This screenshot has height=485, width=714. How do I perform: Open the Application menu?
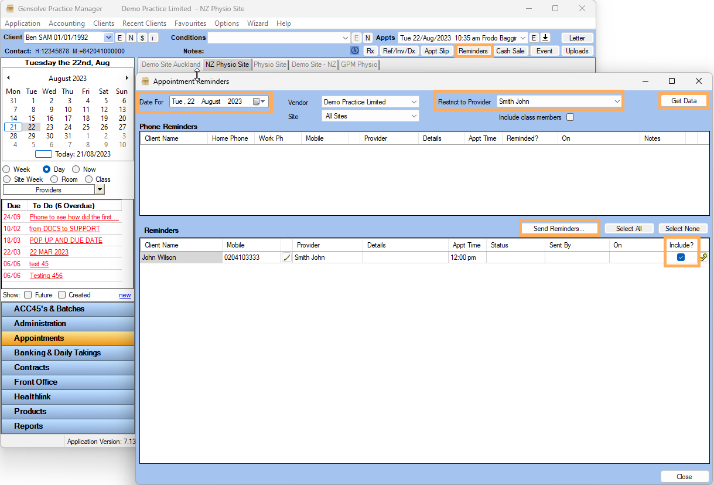[22, 23]
